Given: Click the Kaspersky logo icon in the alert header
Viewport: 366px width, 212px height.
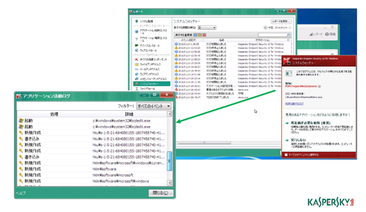Looking at the screenshot, I should pos(287,61).
